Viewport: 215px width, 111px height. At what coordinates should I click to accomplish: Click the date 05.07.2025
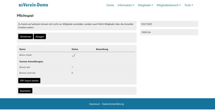click(147, 24)
